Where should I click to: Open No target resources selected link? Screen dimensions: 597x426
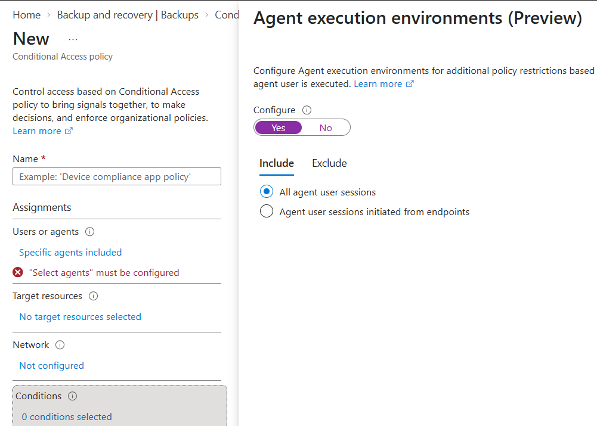(80, 316)
